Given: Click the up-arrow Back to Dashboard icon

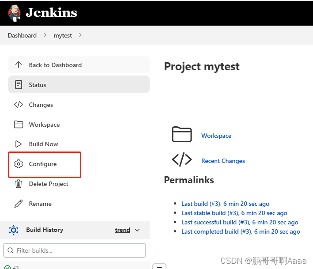Looking at the screenshot, I should tap(19, 64).
